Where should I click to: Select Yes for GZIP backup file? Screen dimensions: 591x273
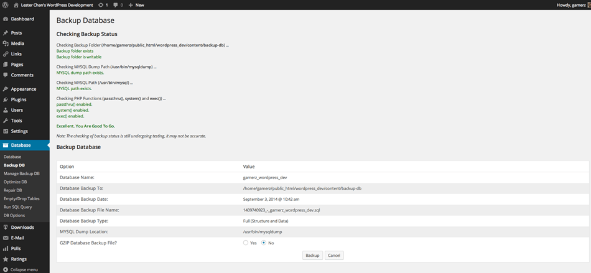(246, 243)
